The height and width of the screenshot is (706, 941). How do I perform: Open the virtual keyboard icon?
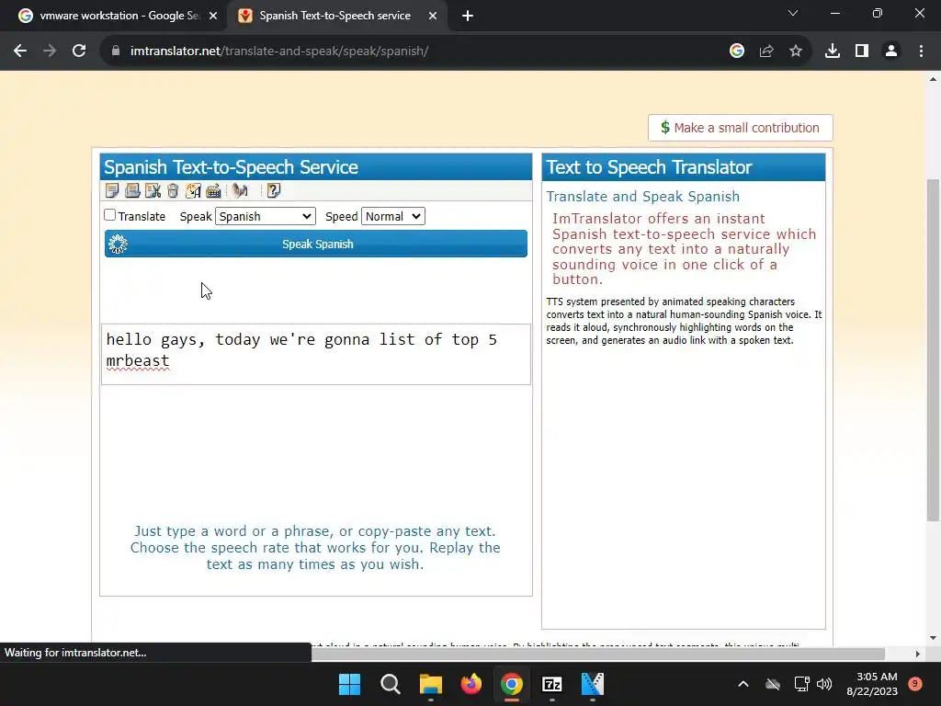pos(213,191)
